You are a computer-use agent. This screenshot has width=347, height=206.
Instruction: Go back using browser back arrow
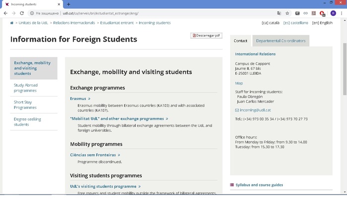point(4,13)
